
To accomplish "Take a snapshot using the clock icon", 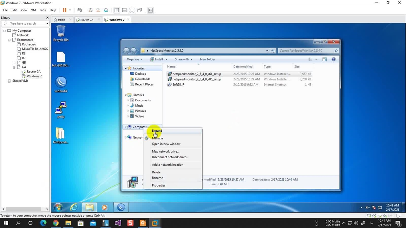I will point(90,10).
